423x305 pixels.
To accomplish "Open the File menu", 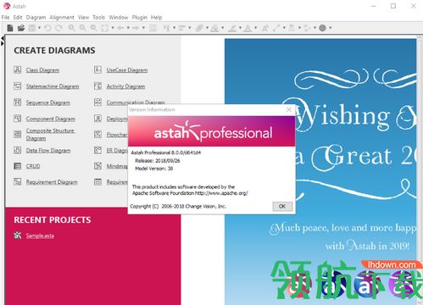I will (x=5, y=18).
